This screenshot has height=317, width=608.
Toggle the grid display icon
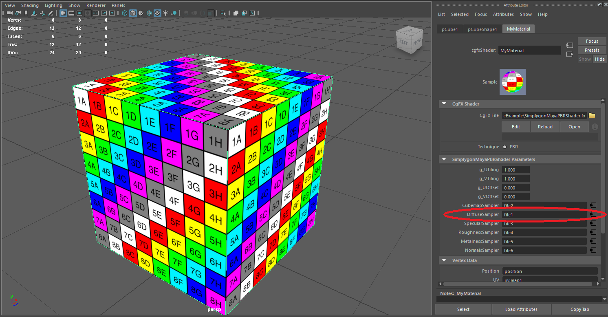point(63,13)
